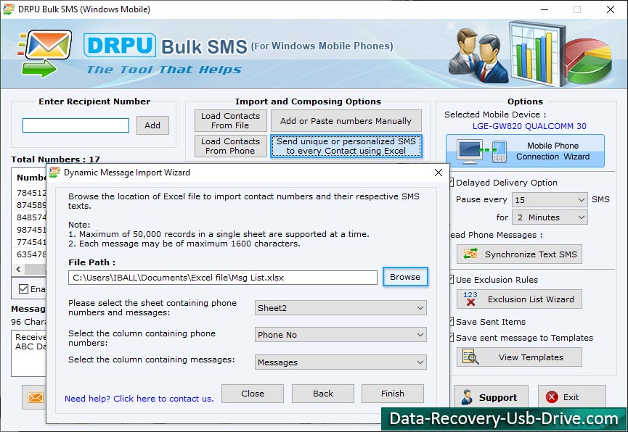Click the Browse button
Image resolution: width=628 pixels, height=432 pixels.
click(405, 277)
